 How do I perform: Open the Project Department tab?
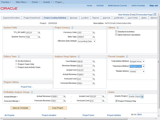click(32, 18)
